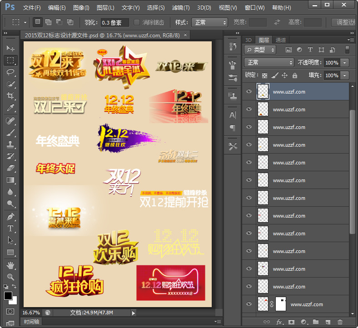Click the foreground color swatch

[8, 296]
